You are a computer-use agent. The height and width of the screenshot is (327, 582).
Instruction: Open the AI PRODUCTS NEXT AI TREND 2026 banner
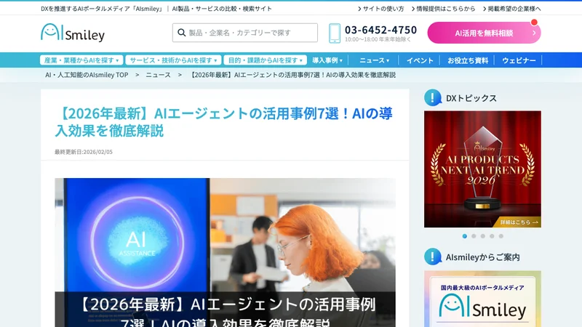(482, 169)
